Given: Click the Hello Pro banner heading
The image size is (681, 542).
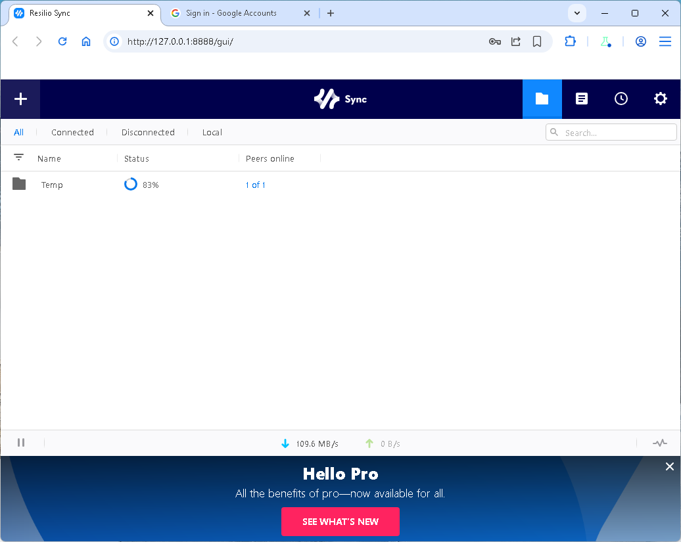Looking at the screenshot, I should coord(340,474).
